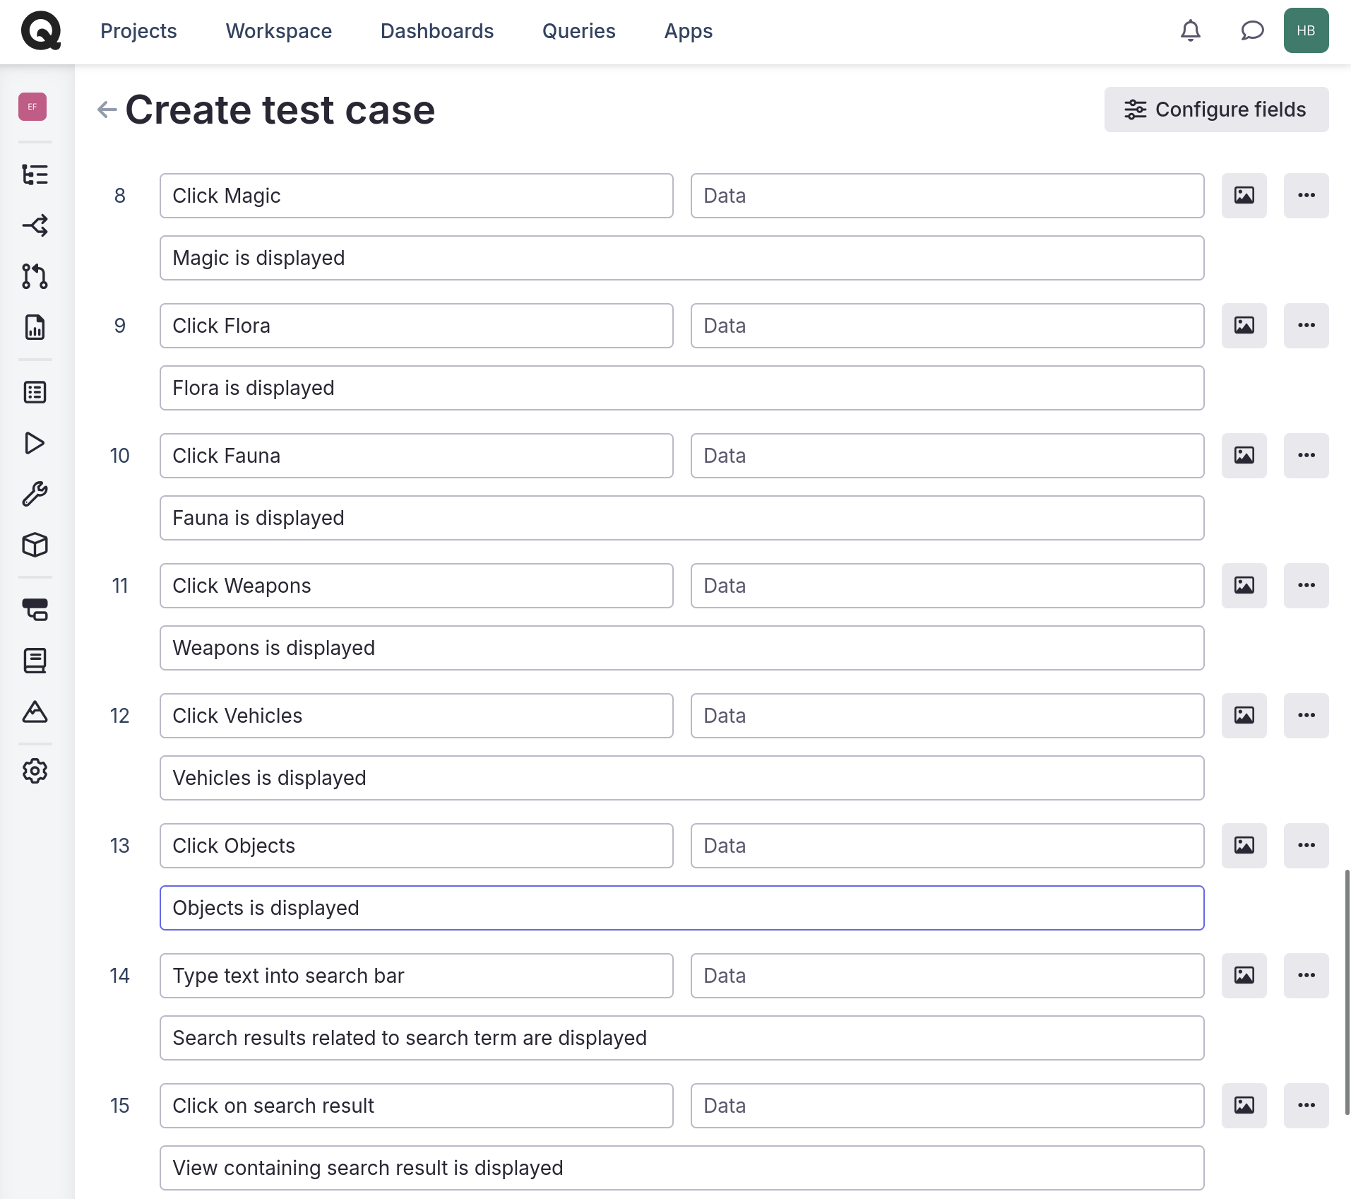
Task: Open notifications bell in the top bar
Action: point(1191,30)
